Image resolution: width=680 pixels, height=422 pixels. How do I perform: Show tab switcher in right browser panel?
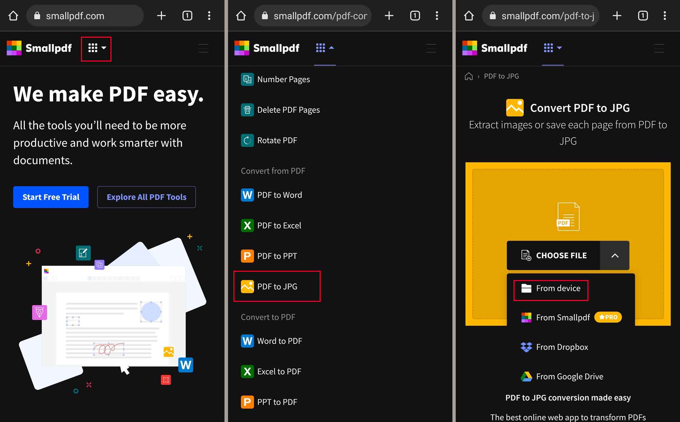[643, 16]
